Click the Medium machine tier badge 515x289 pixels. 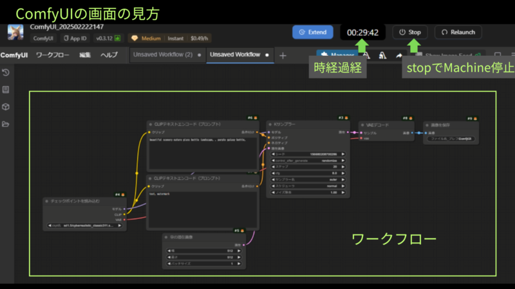[x=147, y=39]
